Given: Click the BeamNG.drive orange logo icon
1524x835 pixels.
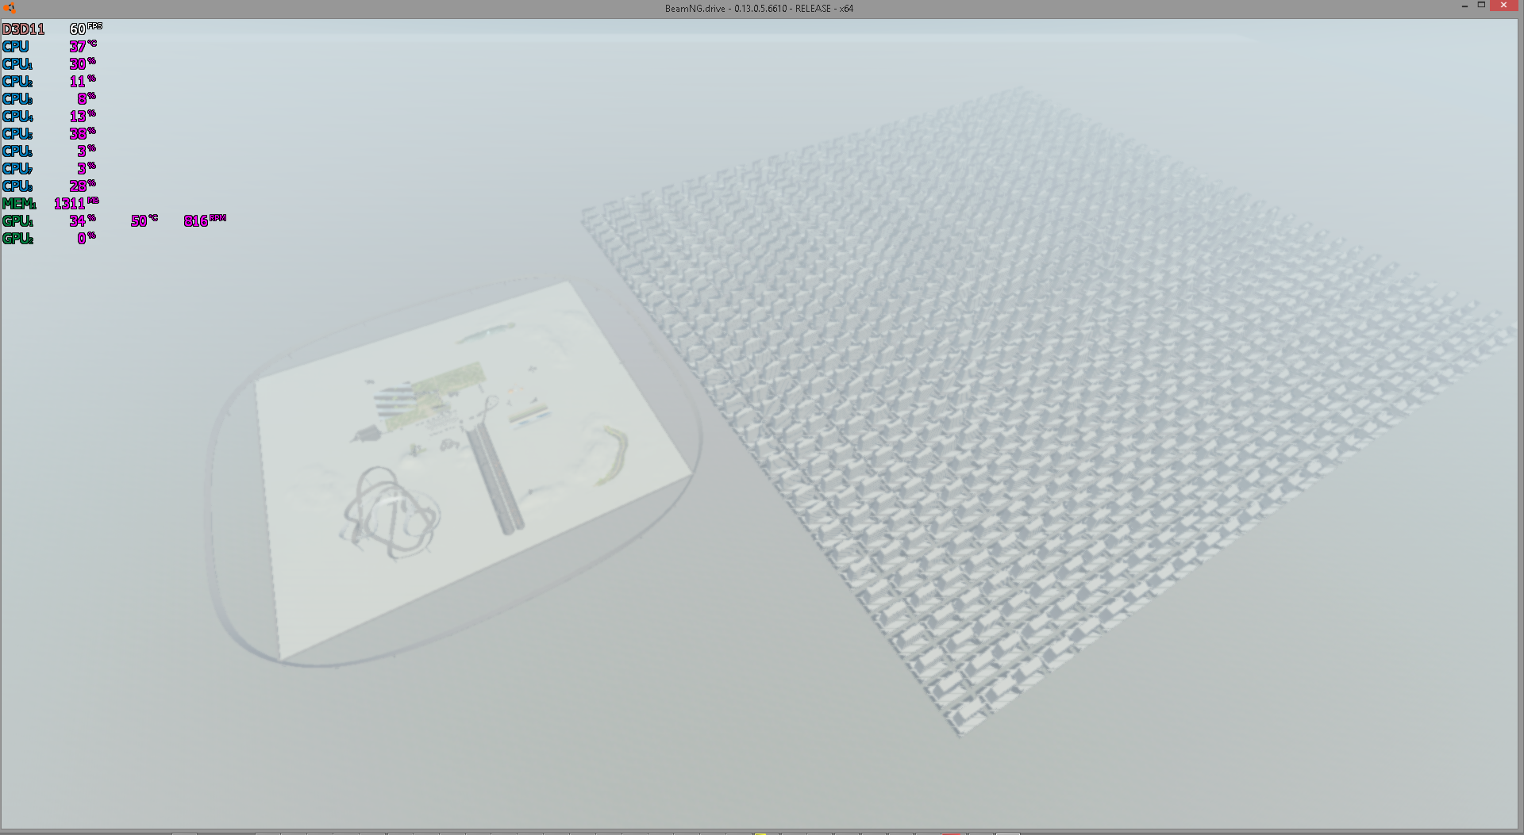Looking at the screenshot, I should (x=10, y=8).
